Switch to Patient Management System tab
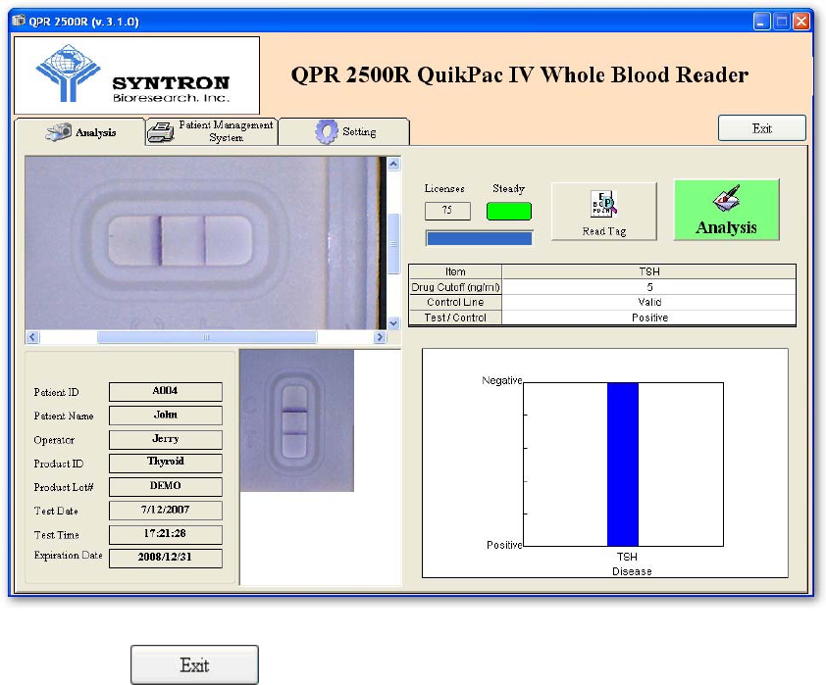826x685 pixels. click(x=211, y=131)
